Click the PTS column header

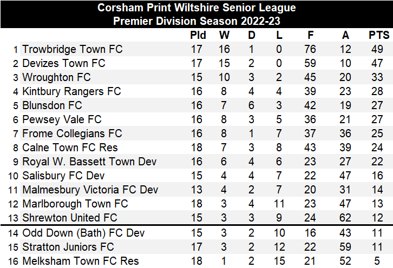[379, 35]
